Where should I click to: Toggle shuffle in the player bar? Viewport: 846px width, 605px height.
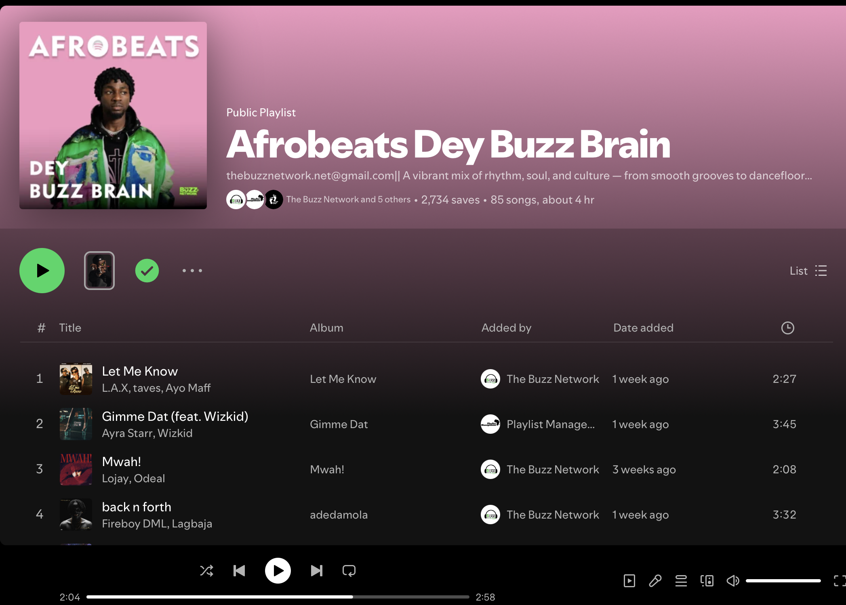(x=206, y=571)
